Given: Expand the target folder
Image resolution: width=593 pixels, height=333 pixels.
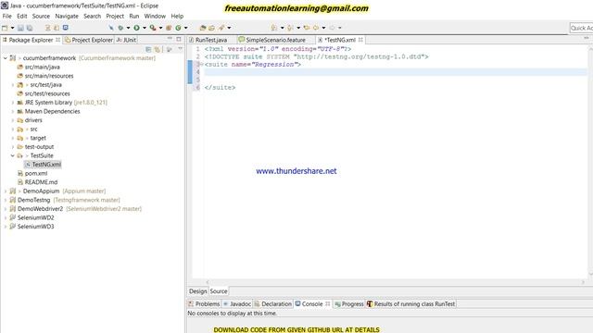Looking at the screenshot, I should (12, 138).
